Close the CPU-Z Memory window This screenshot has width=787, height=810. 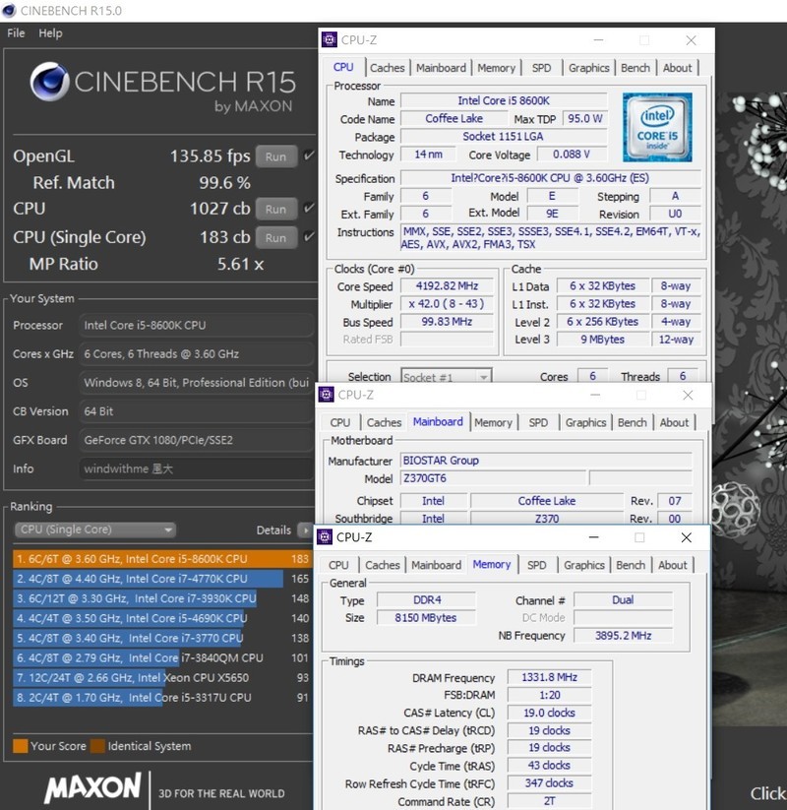pyautogui.click(x=686, y=537)
